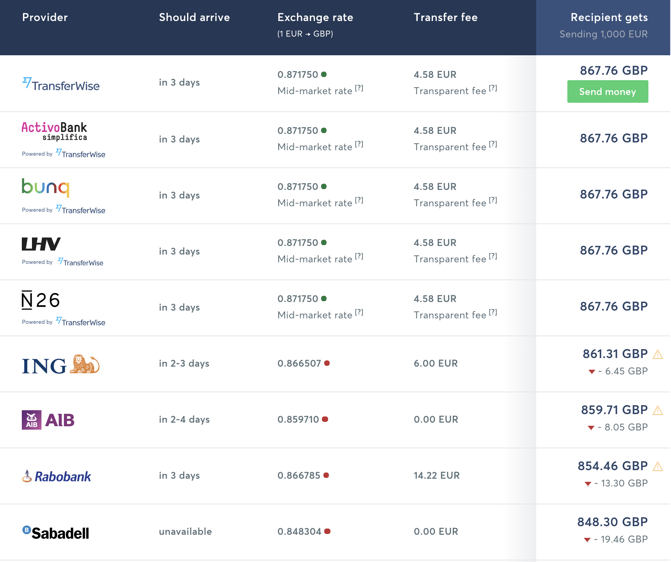Click the Sabadell provider logo

tap(56, 532)
